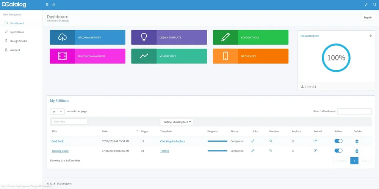Open the Native Apps tile

[x=251, y=56]
